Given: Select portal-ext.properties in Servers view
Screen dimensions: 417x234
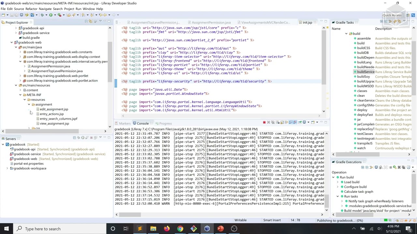Looking at the screenshot, I should coord(28,163).
